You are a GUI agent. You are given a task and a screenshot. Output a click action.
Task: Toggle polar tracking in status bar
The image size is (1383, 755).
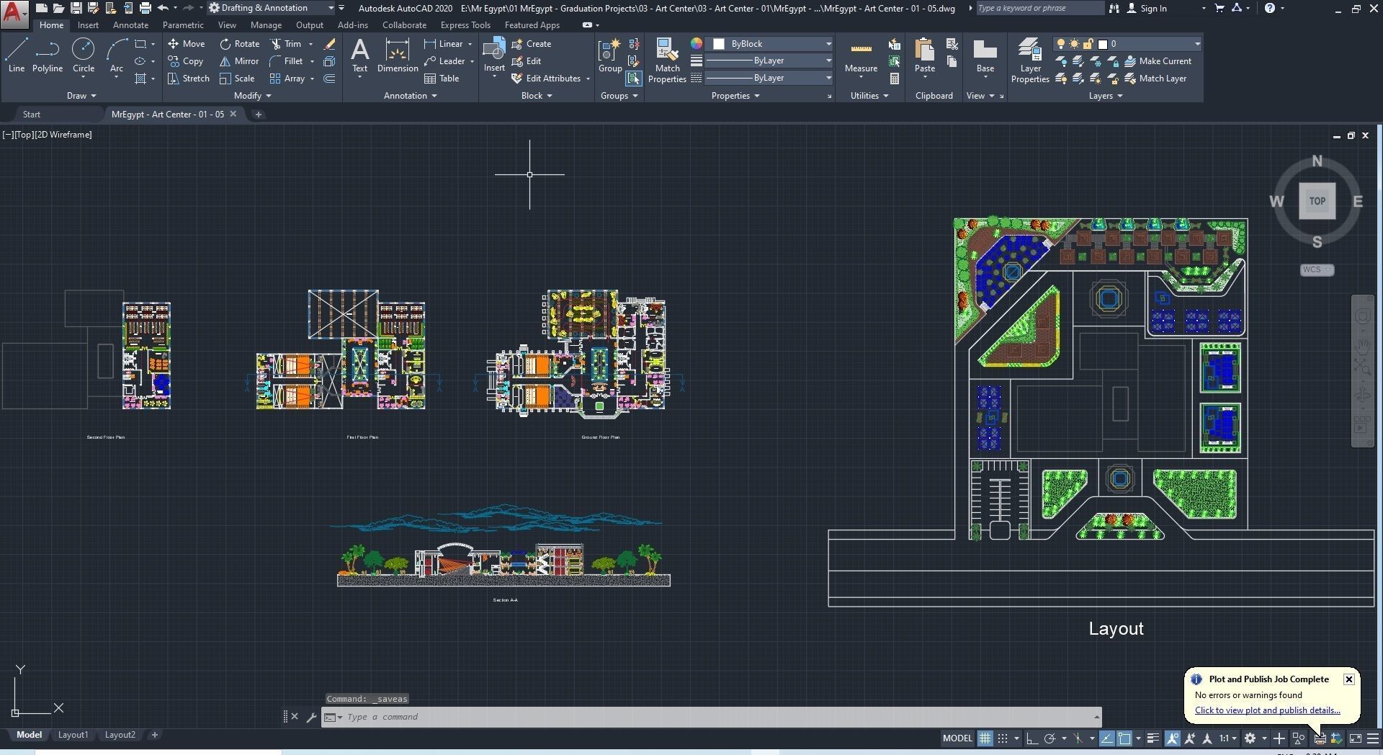coord(1049,738)
